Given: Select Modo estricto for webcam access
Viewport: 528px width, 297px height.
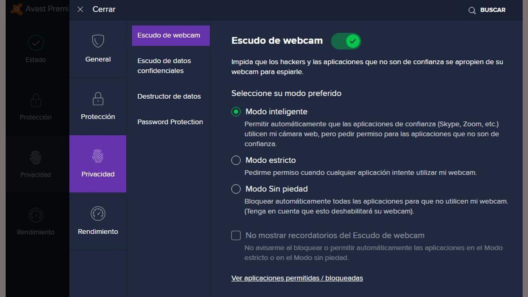Looking at the screenshot, I should click(x=236, y=160).
